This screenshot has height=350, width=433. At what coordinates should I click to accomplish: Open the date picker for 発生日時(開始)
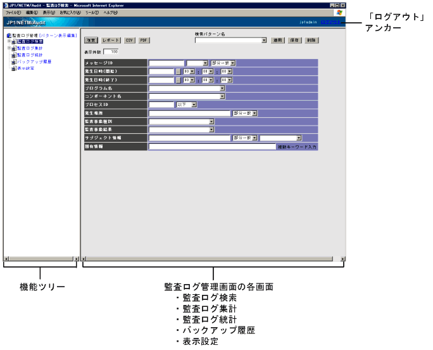tap(179, 72)
